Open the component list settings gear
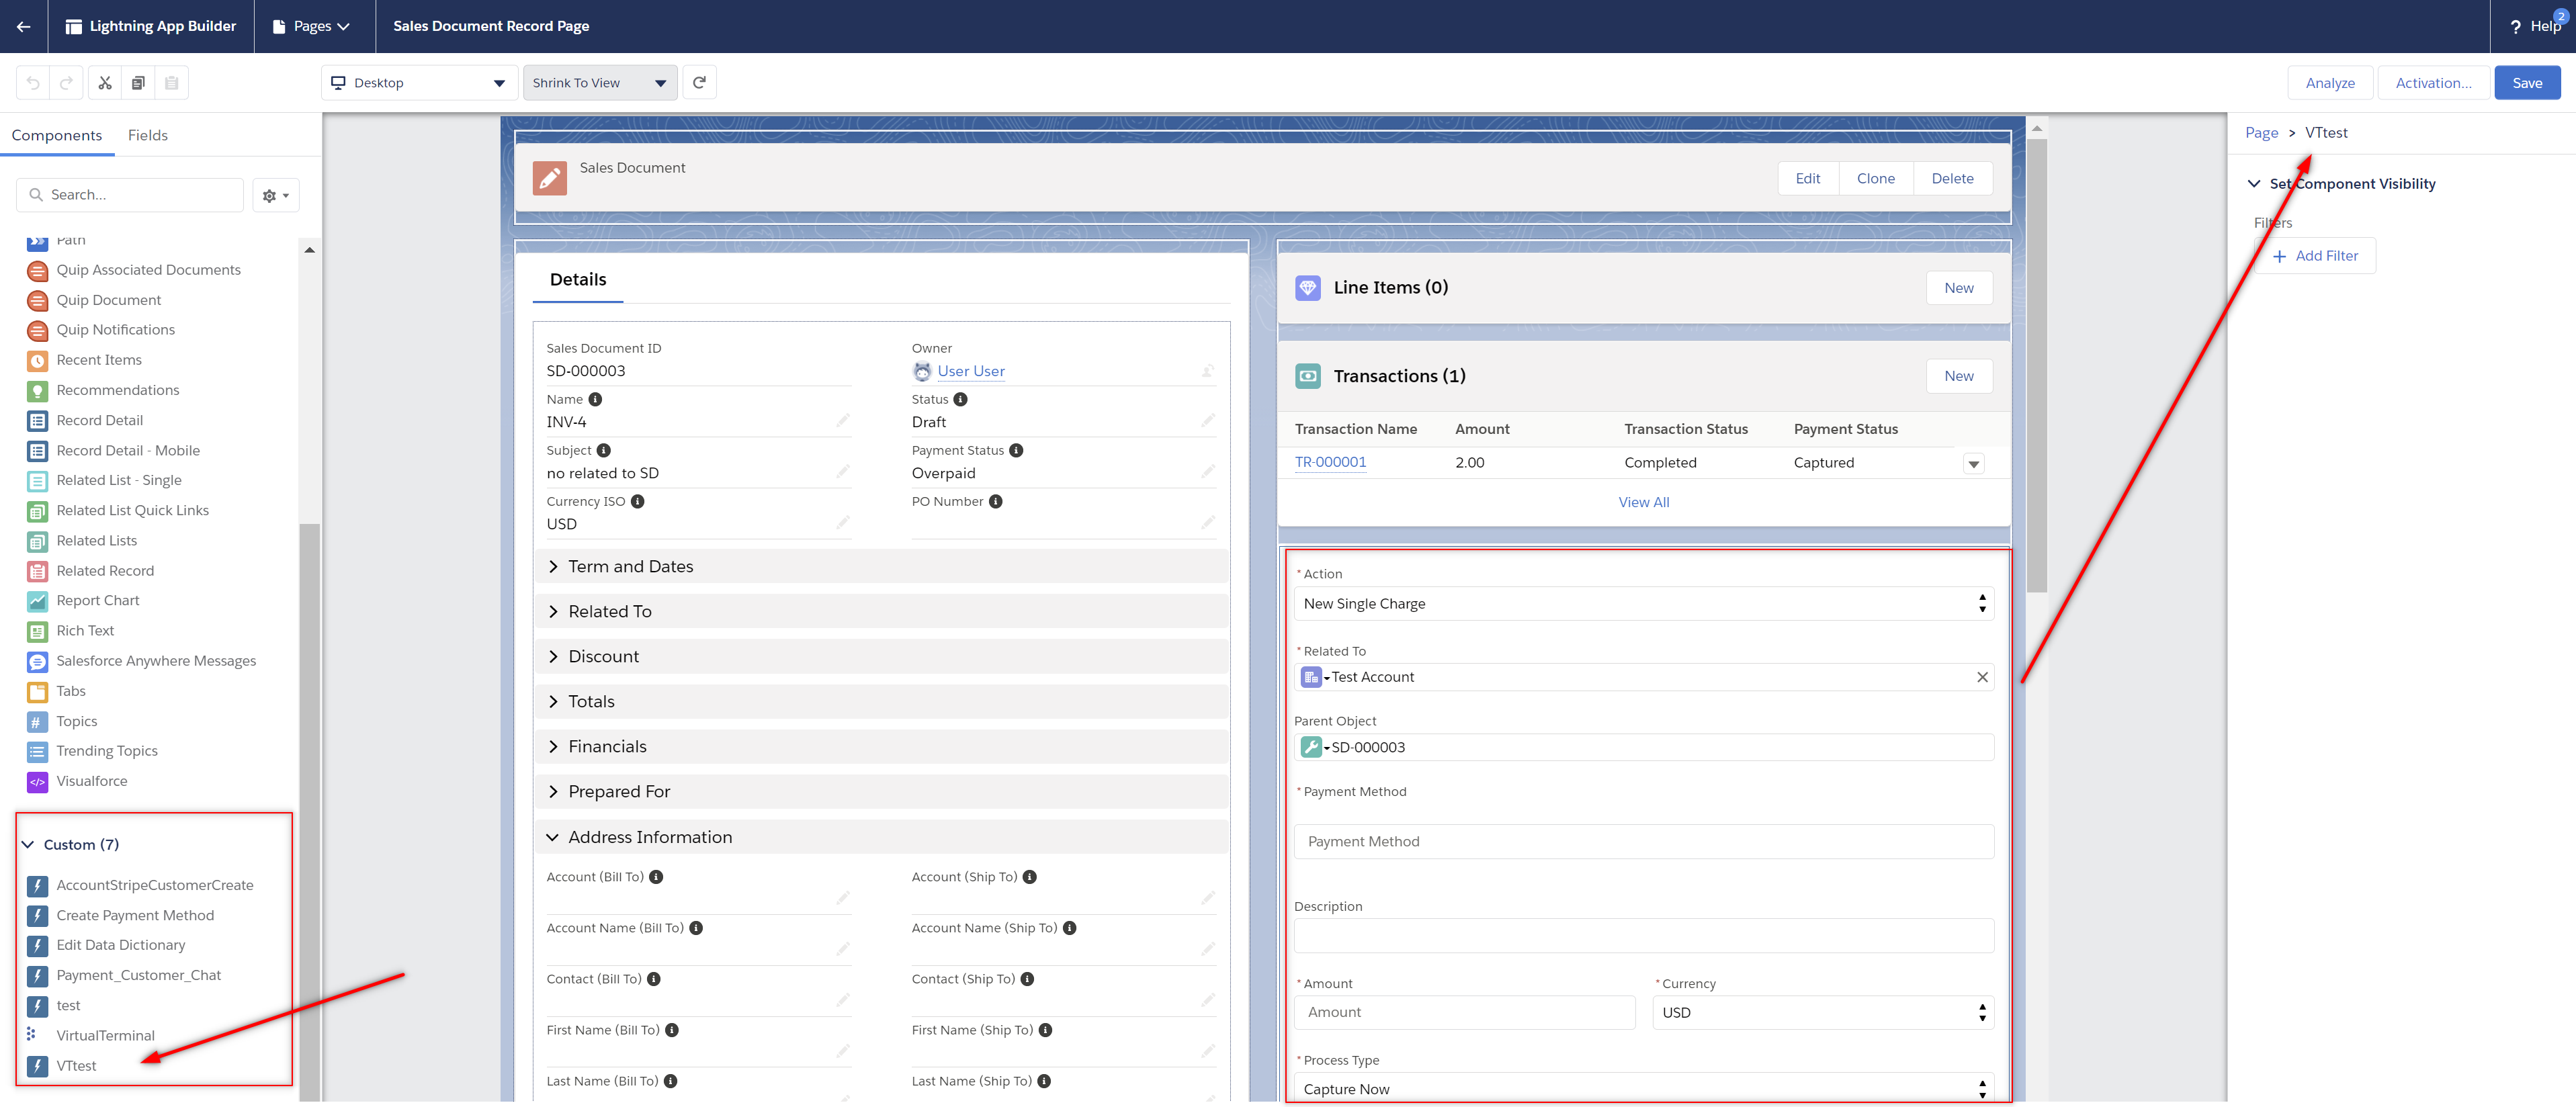Viewport: 2576px width, 1107px height. click(x=275, y=195)
